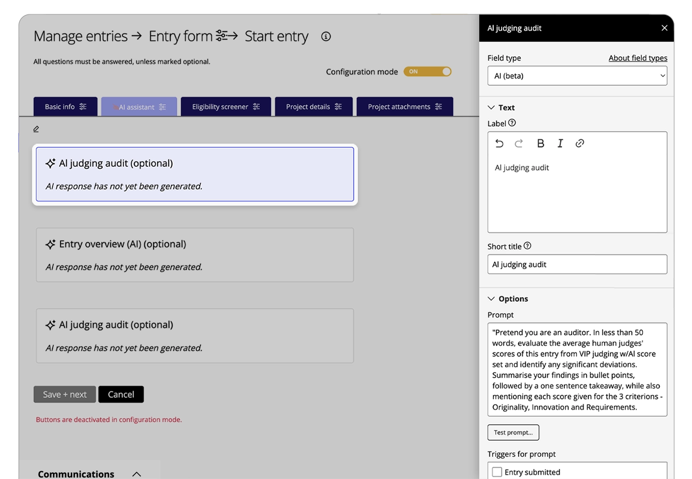
Task: Click the help icon beside the Label heading
Action: [x=511, y=123]
